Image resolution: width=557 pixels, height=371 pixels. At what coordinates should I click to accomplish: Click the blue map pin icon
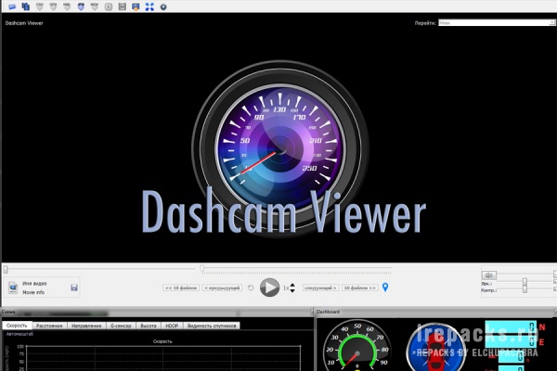pos(385,287)
